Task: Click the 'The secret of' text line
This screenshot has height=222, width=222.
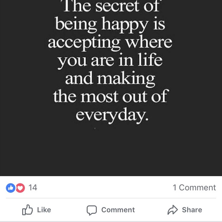Action: [111, 7]
